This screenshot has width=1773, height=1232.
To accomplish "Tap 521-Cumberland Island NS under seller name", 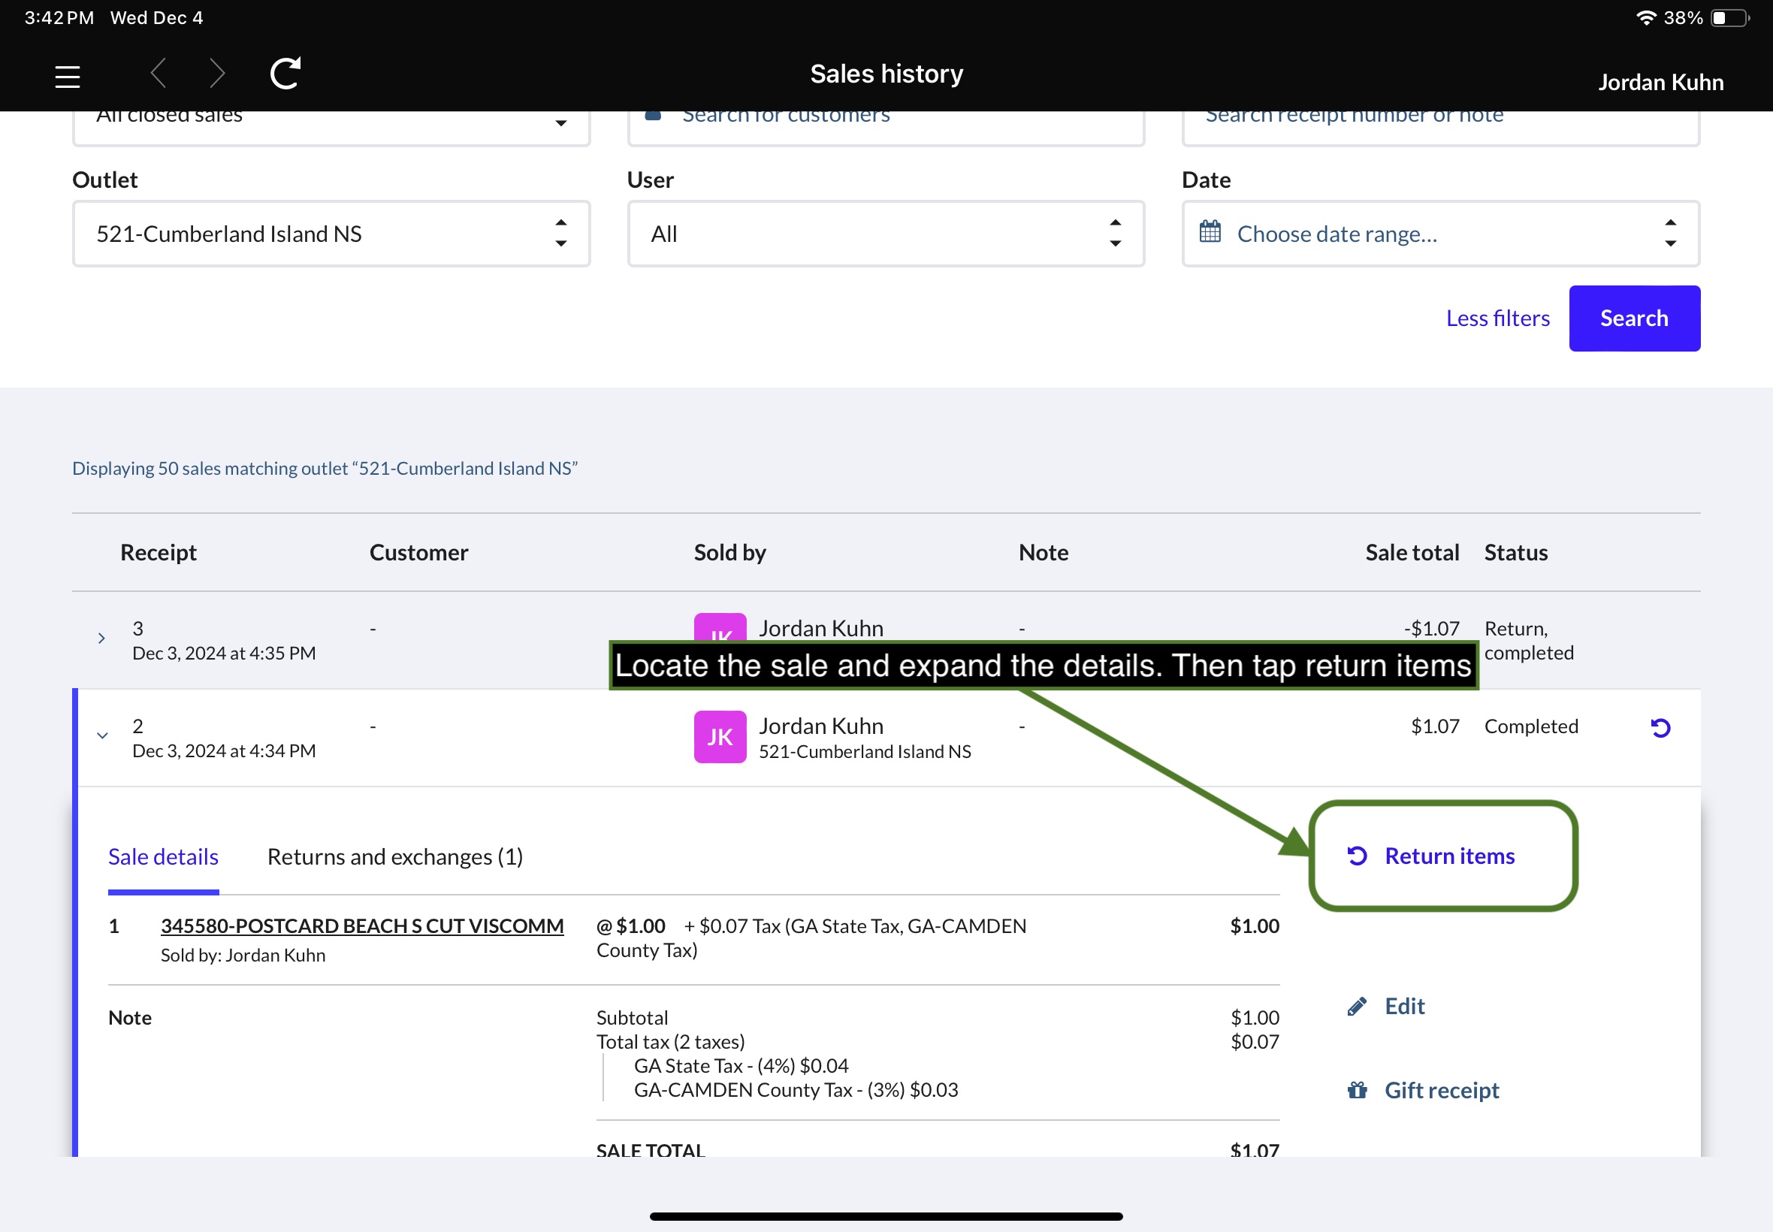I will tap(864, 751).
